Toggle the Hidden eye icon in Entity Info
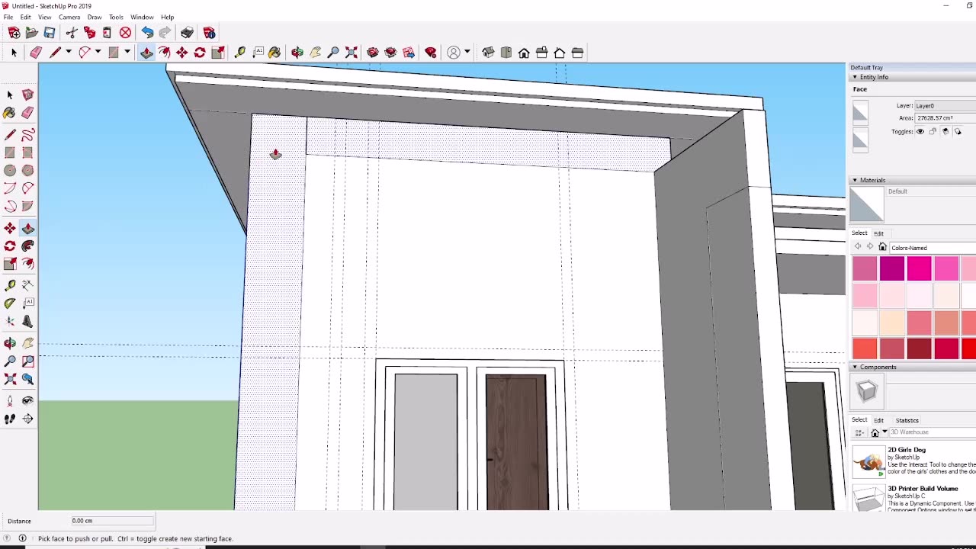 tap(920, 131)
